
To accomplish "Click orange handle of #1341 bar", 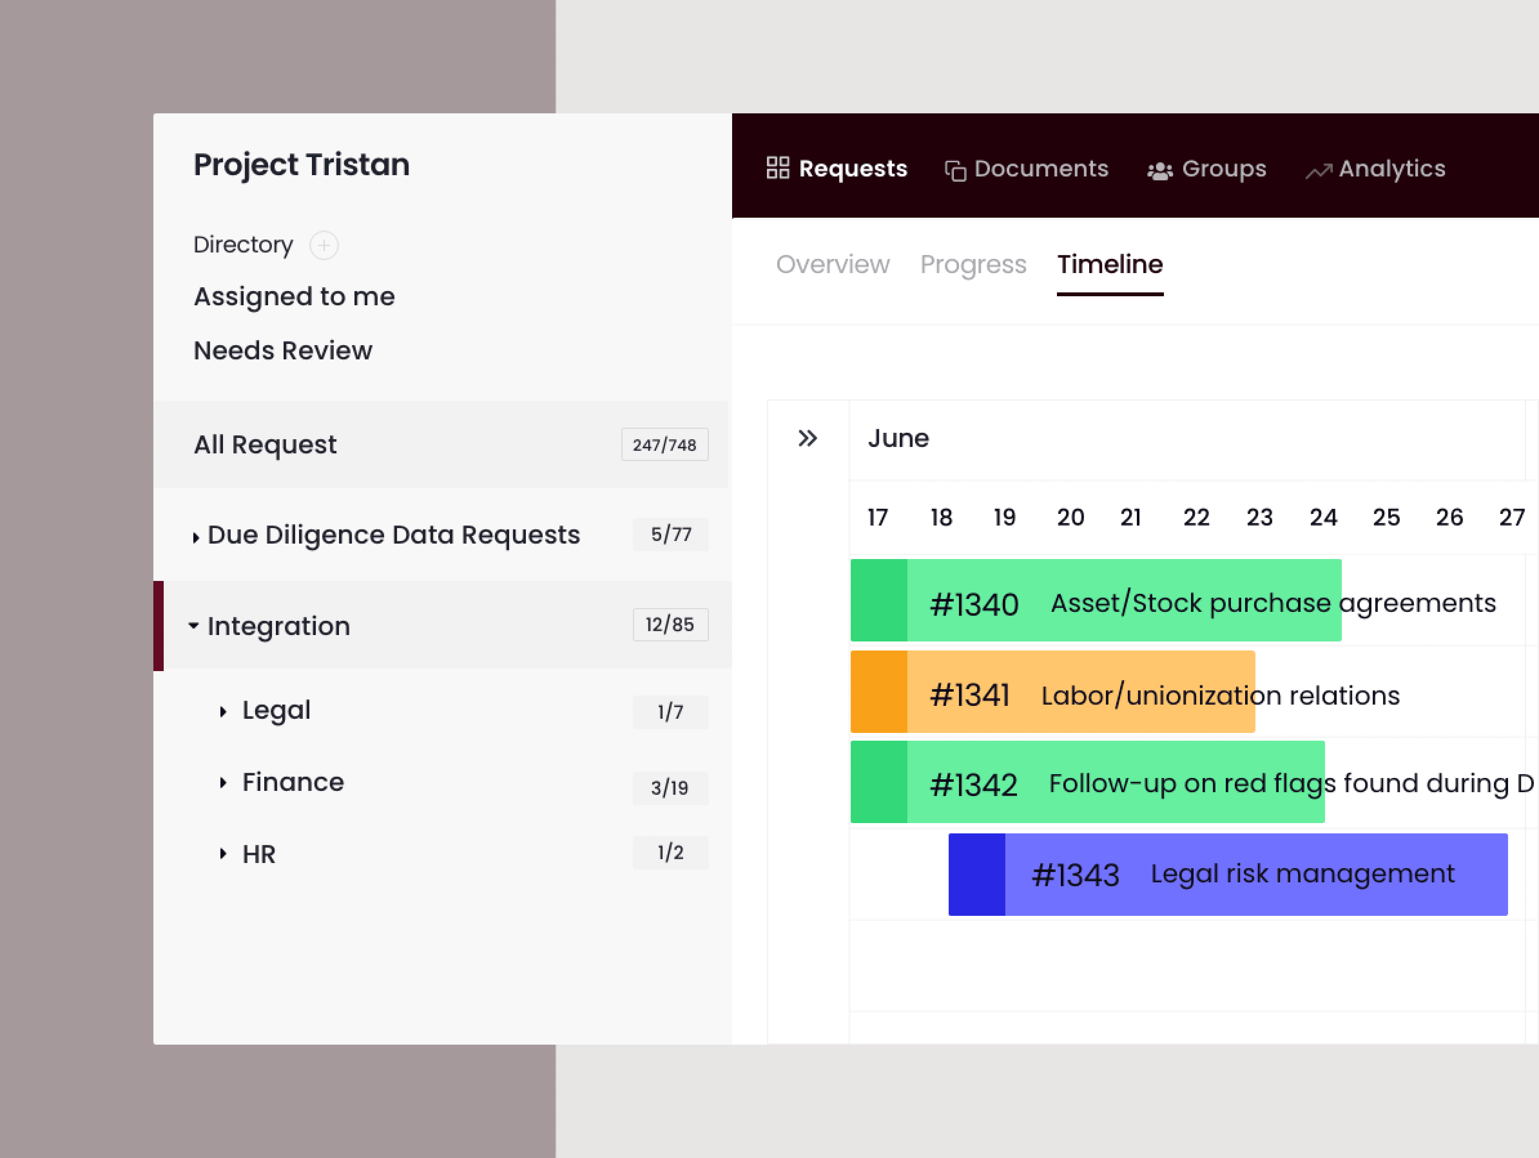I will coord(879,691).
